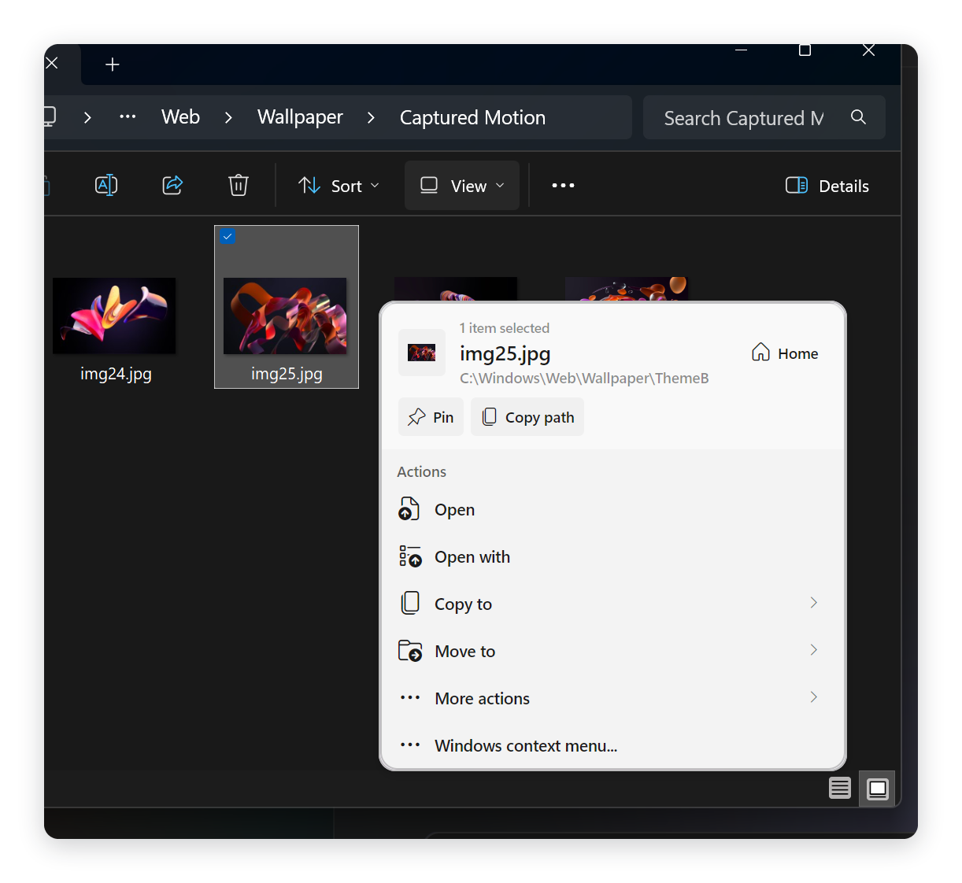Click the img25.jpg file name label
962x883 pixels.
click(287, 374)
